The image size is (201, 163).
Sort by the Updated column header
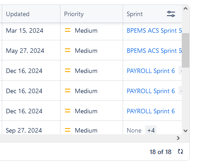17,14
